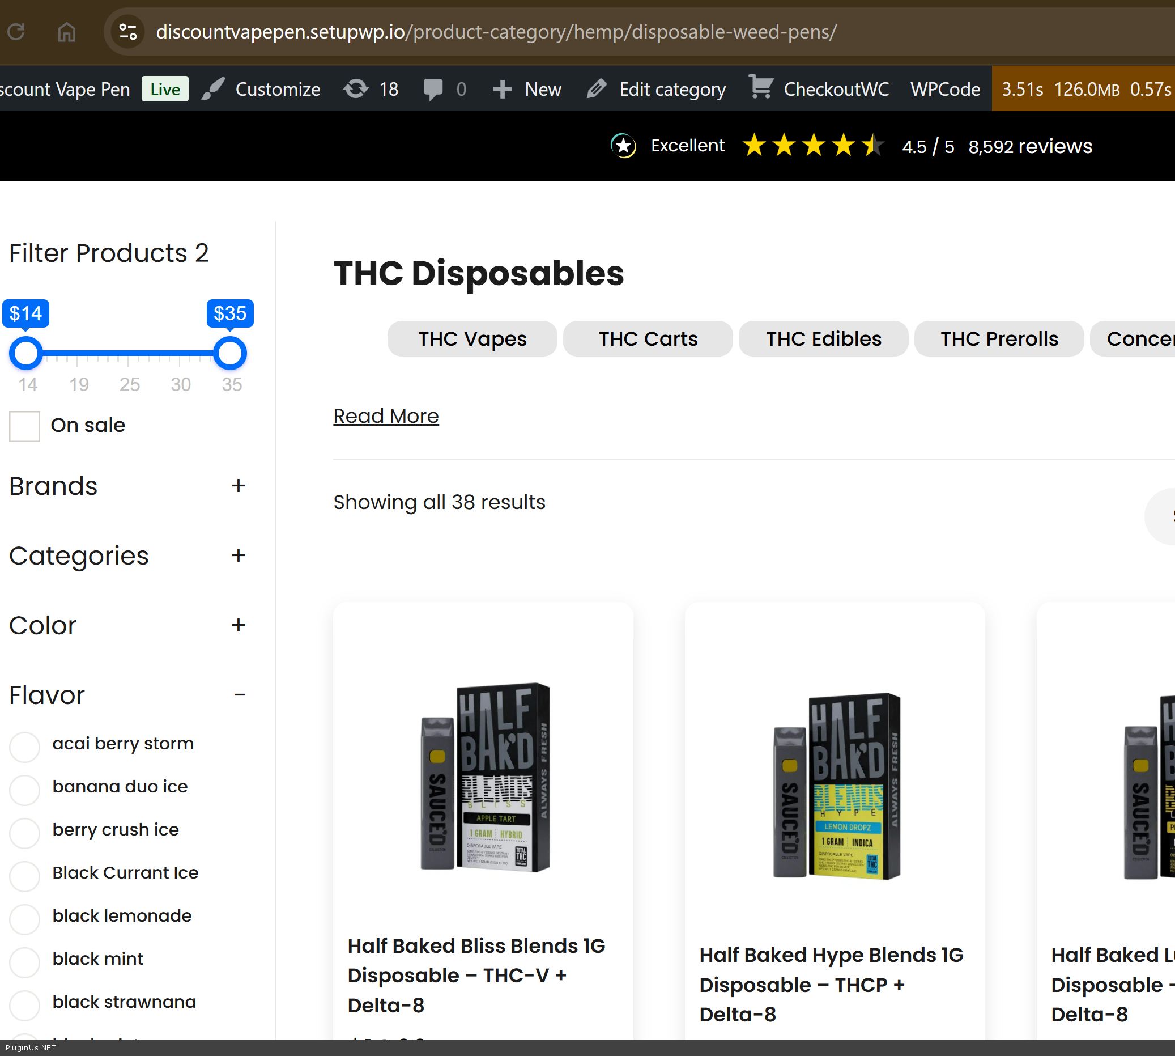Click the updates refresh icon showing 18
1175x1056 pixels.
tap(356, 89)
